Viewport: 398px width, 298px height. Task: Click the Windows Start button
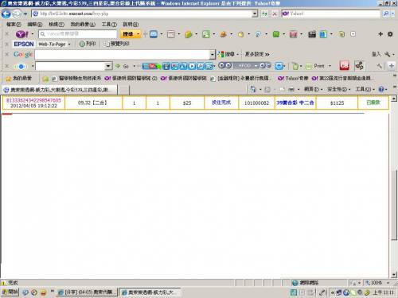[10, 292]
